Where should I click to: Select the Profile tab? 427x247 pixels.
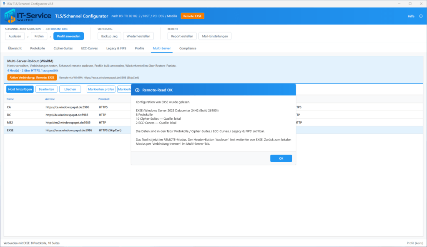point(139,48)
